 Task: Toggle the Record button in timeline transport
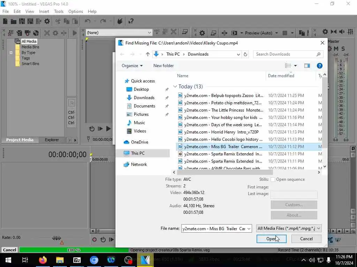(94, 240)
